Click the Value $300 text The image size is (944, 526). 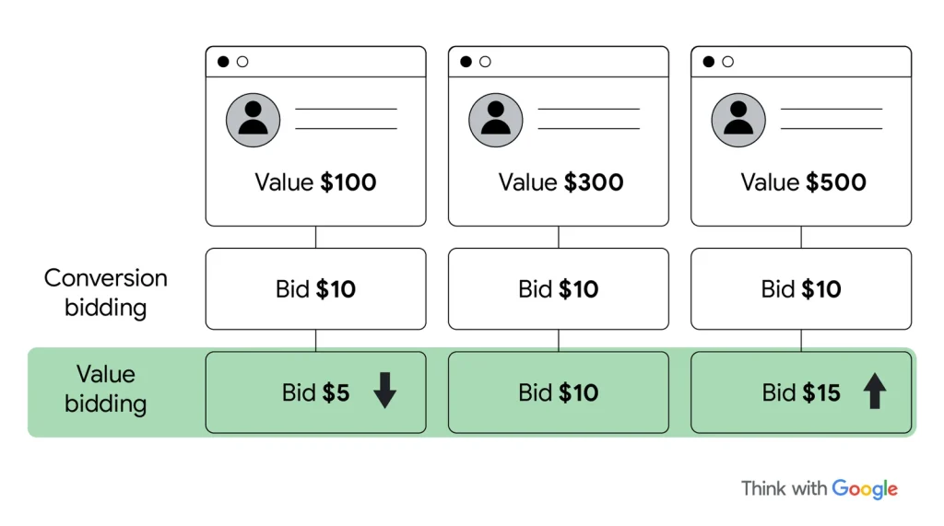coord(560,181)
